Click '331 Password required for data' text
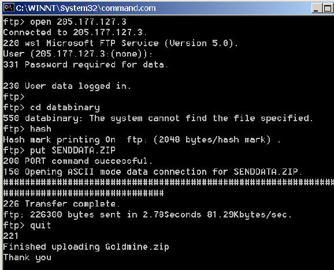This screenshot has height=270, width=334. (x=86, y=65)
